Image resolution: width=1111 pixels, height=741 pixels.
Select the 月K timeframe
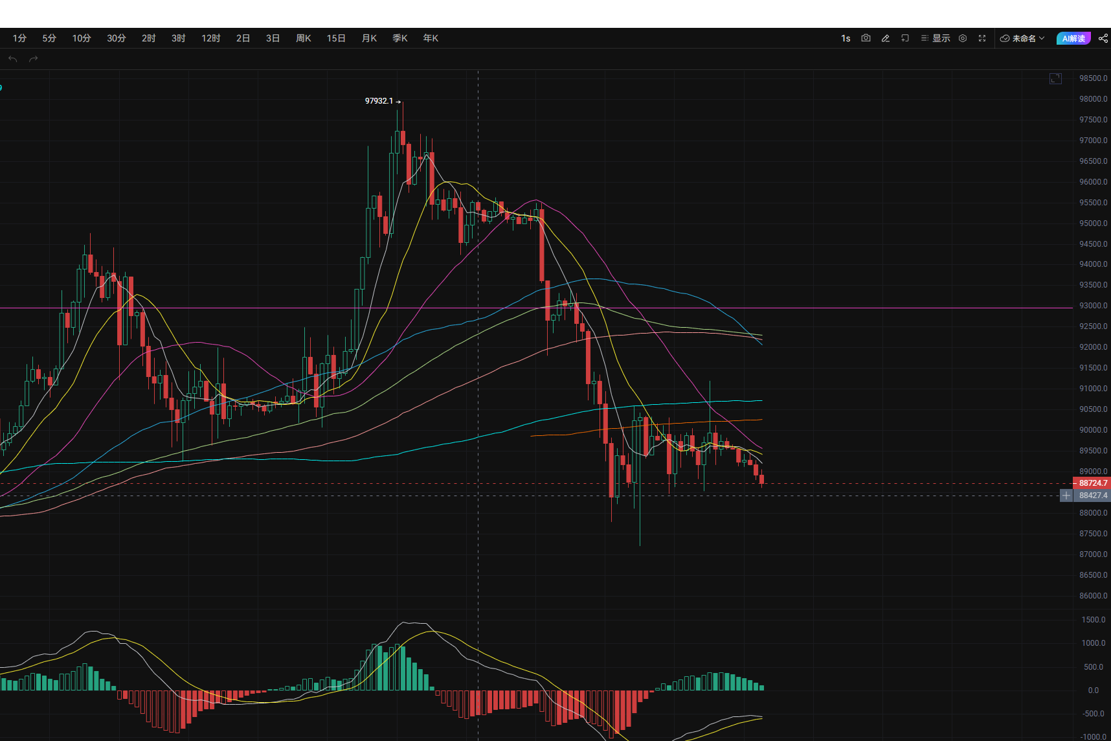click(x=369, y=38)
